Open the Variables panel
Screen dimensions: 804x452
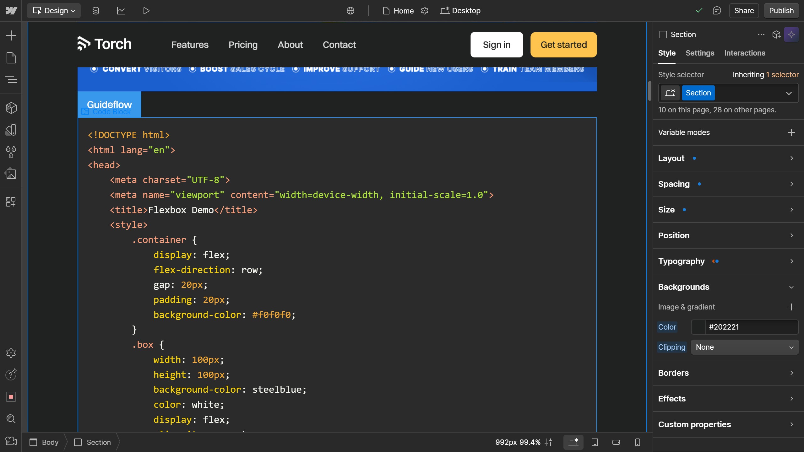click(11, 152)
